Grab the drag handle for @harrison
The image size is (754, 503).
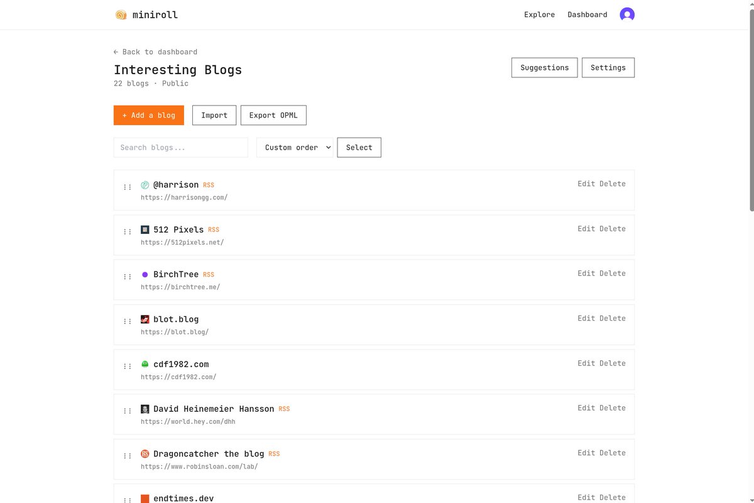click(x=128, y=187)
